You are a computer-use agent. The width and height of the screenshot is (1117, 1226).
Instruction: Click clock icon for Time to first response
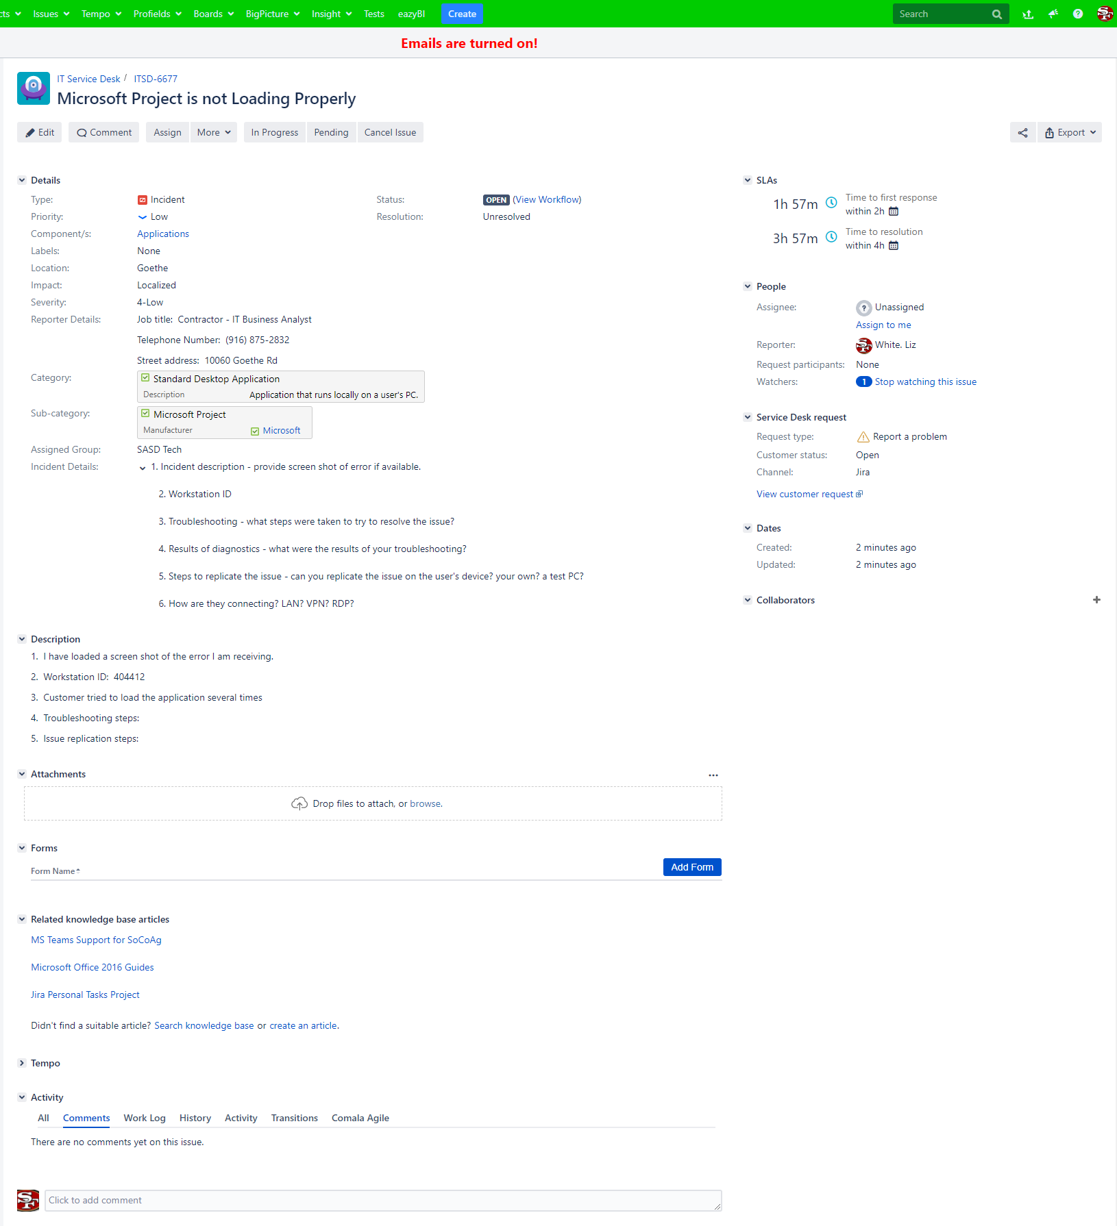click(831, 203)
